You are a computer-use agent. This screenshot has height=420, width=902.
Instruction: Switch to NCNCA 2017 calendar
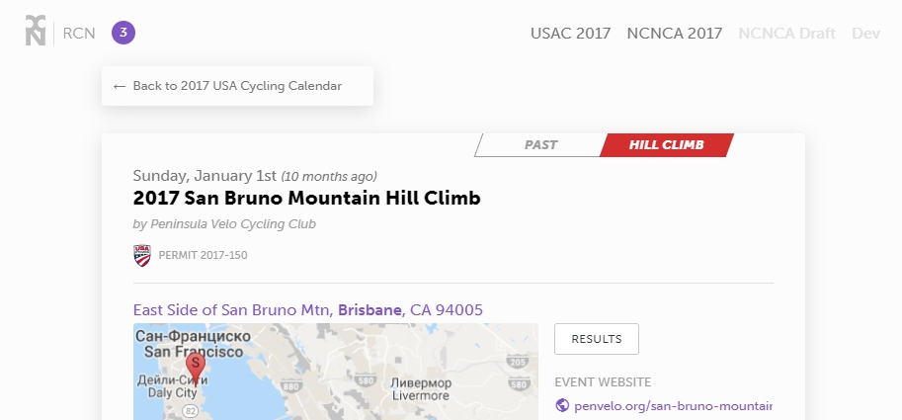coord(674,34)
